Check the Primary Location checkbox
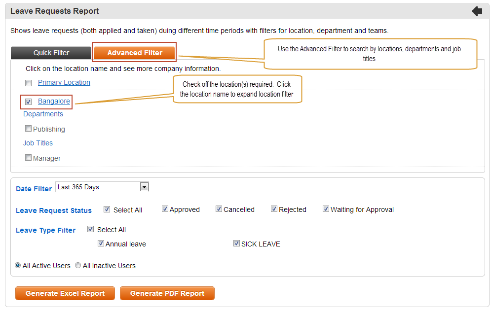The height and width of the screenshot is (313, 491). 29,83
